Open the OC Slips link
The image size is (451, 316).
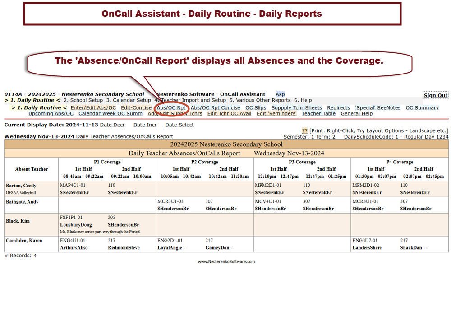(255, 108)
